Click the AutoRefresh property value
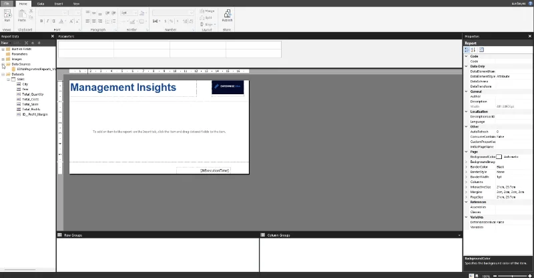This screenshot has width=534, height=278. 513,132
